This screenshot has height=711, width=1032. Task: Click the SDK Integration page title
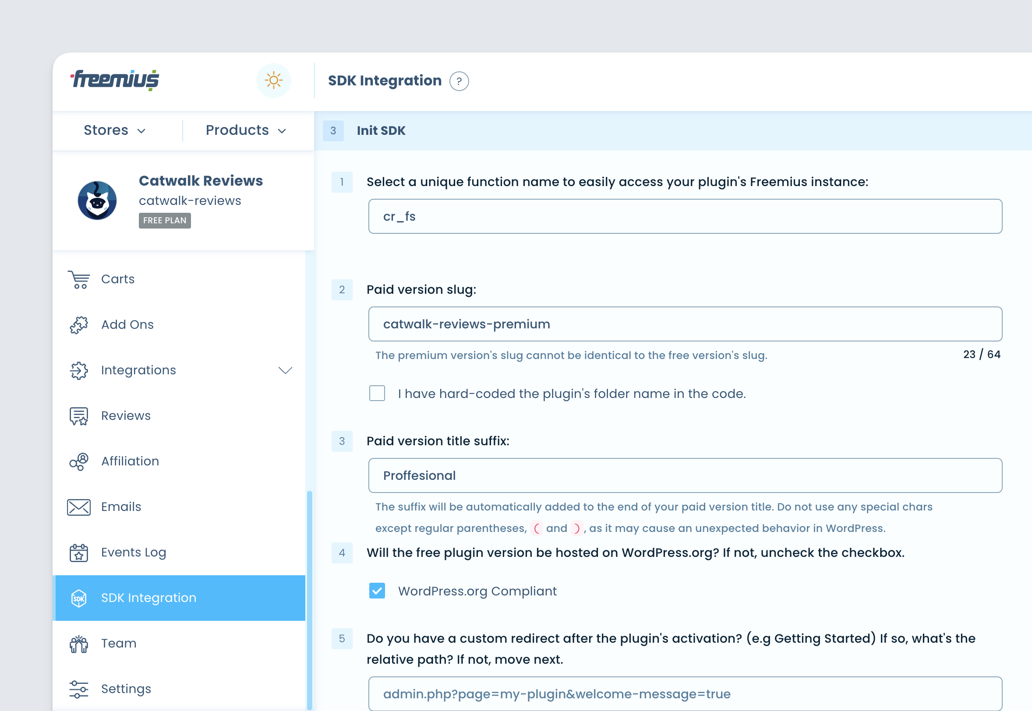385,81
